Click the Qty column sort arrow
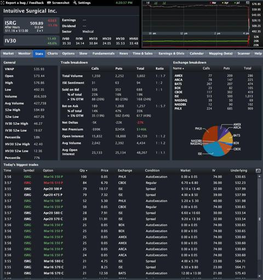The height and width of the screenshot is (280, 263). [x=87, y=171]
